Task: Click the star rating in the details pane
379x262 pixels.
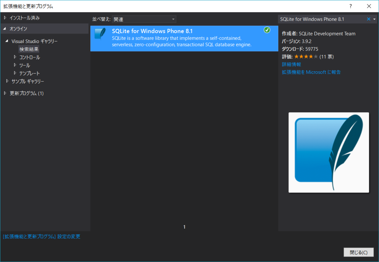Action: tap(306, 57)
